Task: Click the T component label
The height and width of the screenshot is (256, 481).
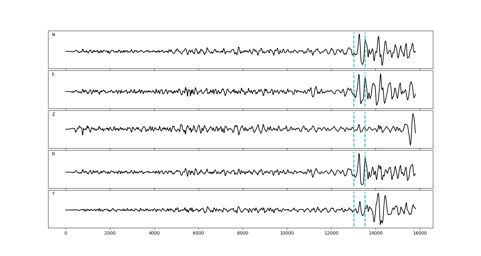Action: (x=53, y=194)
